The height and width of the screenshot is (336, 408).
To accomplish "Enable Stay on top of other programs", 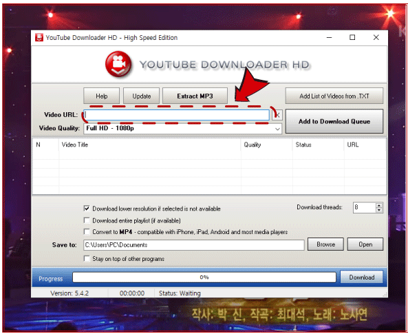I will [87, 259].
